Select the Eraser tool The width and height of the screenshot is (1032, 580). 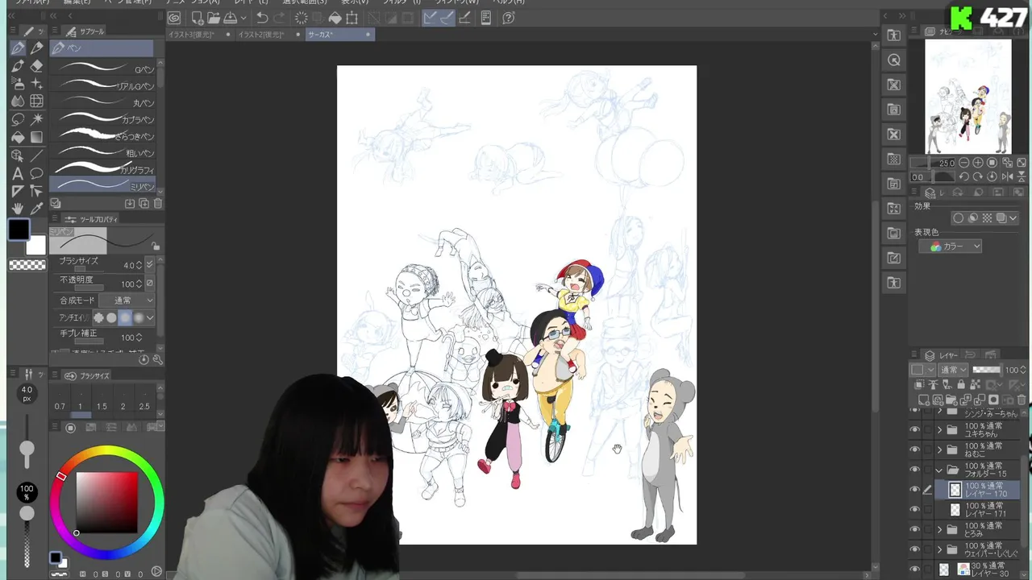tap(36, 66)
